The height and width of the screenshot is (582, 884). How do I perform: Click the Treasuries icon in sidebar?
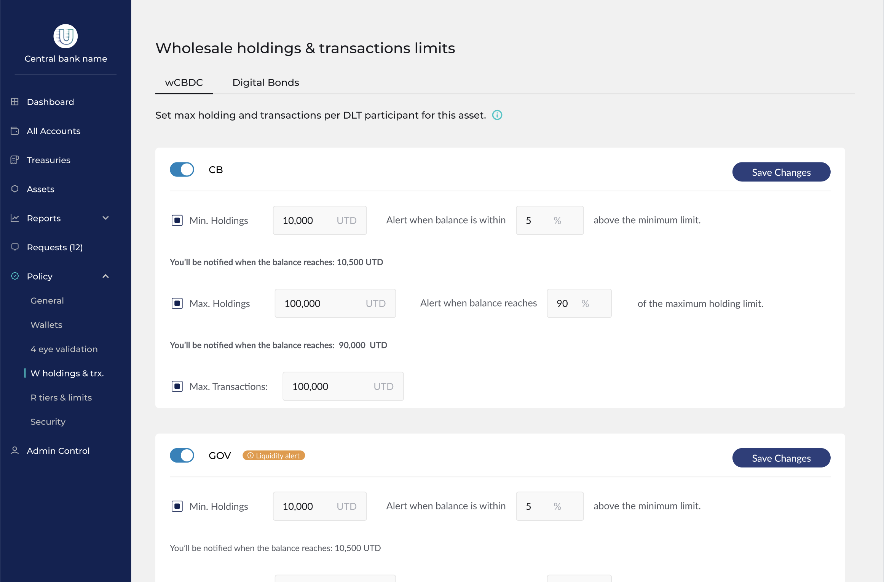coord(15,160)
